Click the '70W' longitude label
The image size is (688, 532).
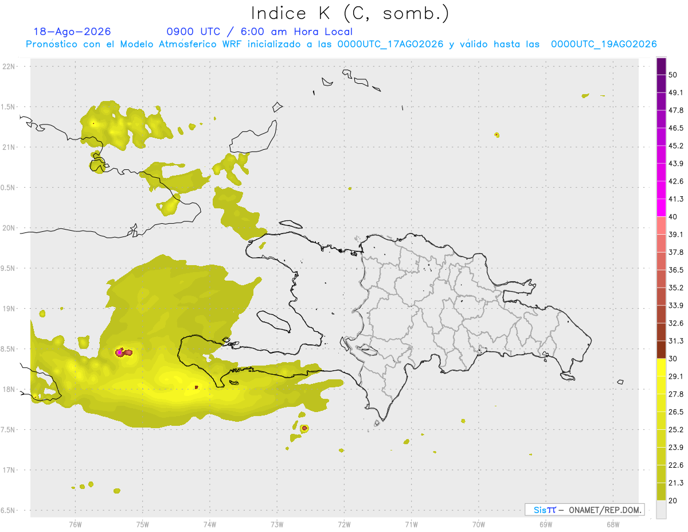click(x=478, y=524)
